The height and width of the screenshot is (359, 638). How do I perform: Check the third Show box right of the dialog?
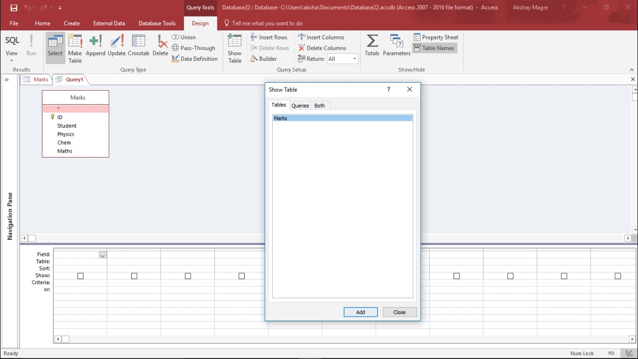[x=564, y=276]
